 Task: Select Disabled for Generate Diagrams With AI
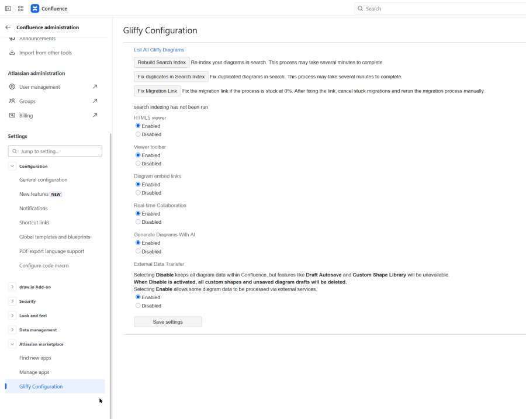pos(138,251)
